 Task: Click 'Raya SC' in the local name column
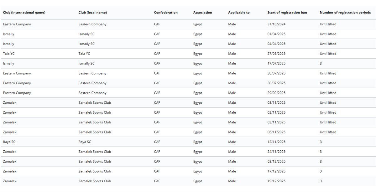click(x=85, y=142)
